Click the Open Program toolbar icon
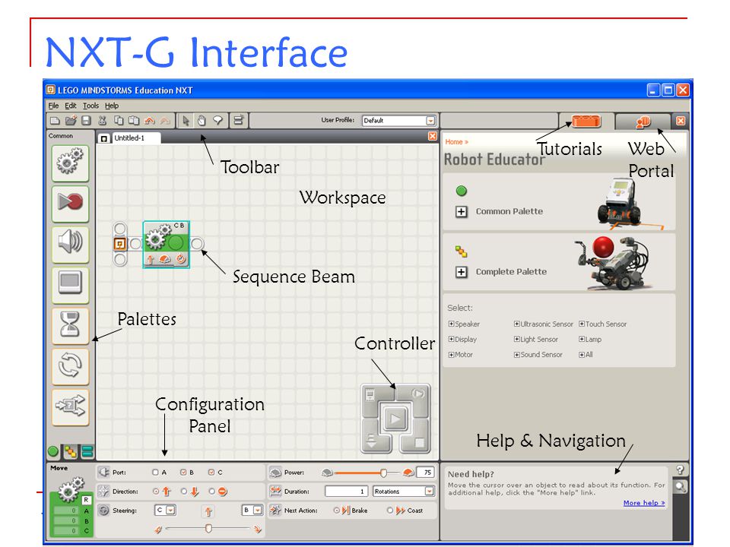The height and width of the screenshot is (547, 730). click(x=71, y=121)
